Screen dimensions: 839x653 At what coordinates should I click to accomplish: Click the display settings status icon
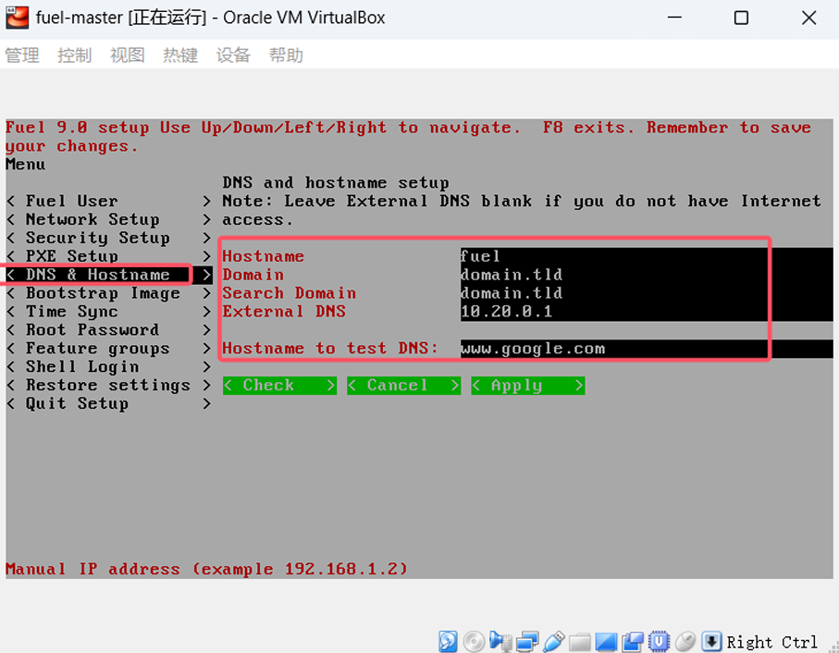[606, 641]
